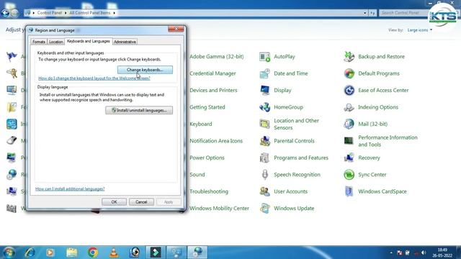Open Internet Explorer from the taskbar
461x259 pixels.
click(x=30, y=253)
